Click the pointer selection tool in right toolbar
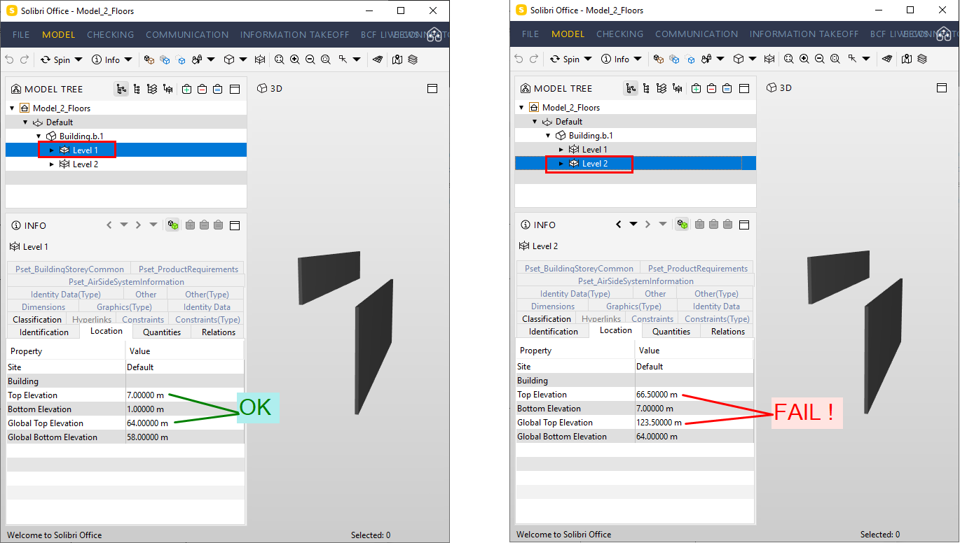The image size is (960, 543). click(852, 59)
